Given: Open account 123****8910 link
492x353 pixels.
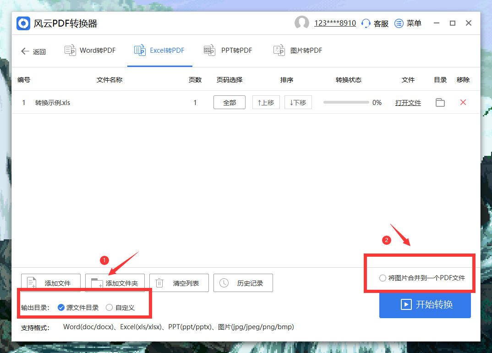Looking at the screenshot, I should tap(335, 23).
